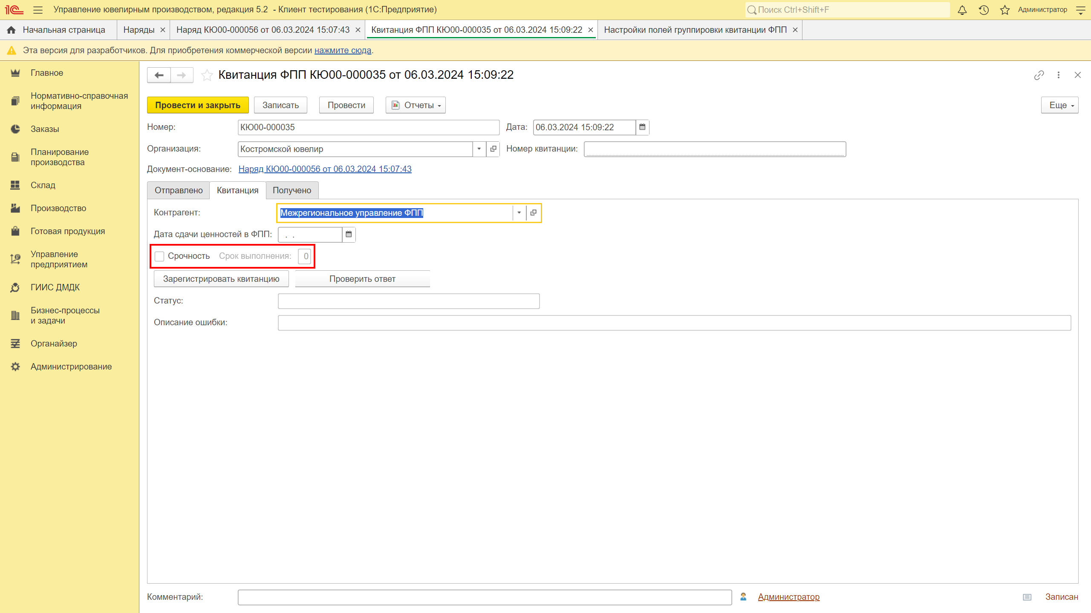
Task: Click the Номер квитанции input field
Action: [x=715, y=149]
